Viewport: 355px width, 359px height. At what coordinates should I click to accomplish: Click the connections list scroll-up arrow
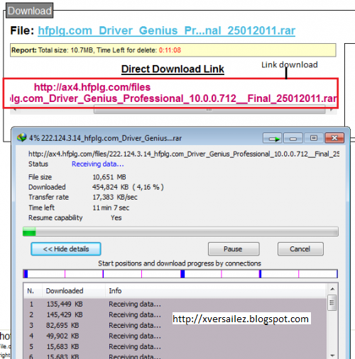click(332, 289)
